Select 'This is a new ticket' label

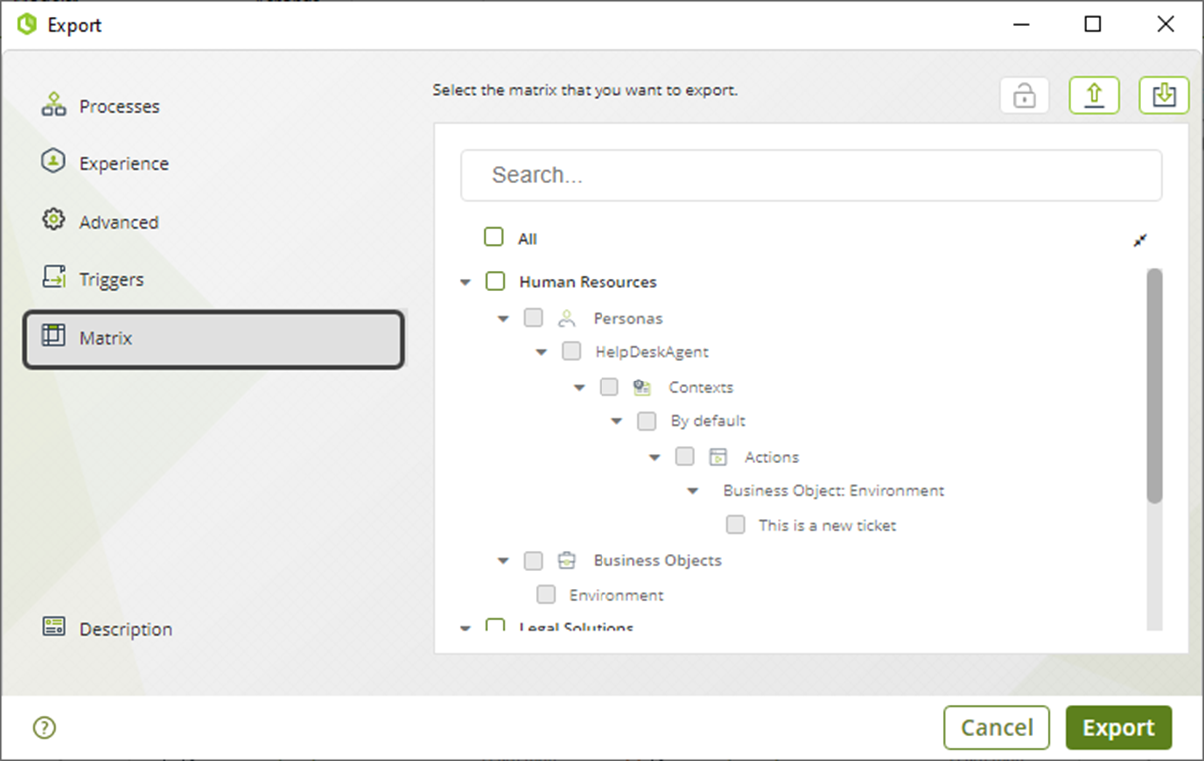827,525
